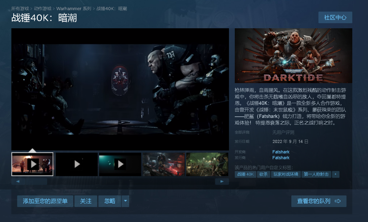Play the first trailer thumbnail with armored characters
Image resolution: width=368 pixels, height=222 pixels.
[x=32, y=164]
